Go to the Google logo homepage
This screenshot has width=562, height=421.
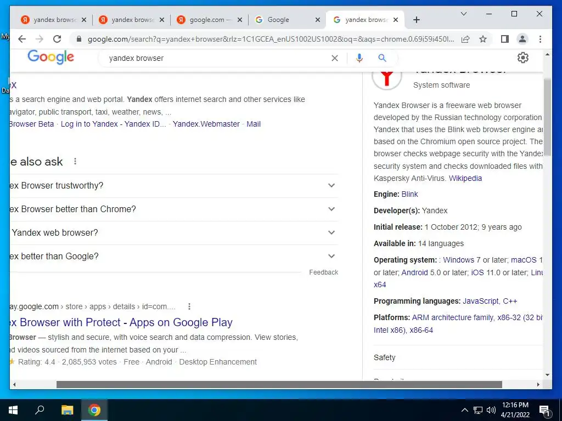tap(50, 57)
